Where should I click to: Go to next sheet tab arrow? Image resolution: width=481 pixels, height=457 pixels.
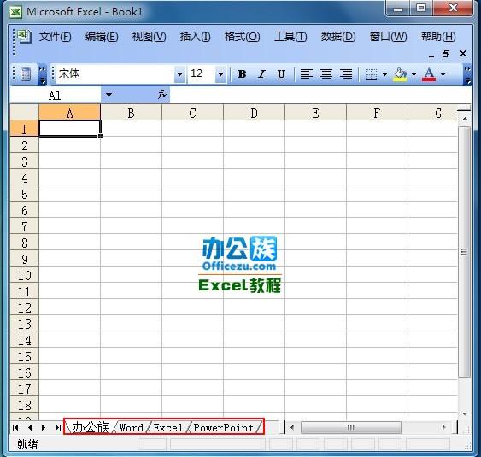pyautogui.click(x=44, y=427)
